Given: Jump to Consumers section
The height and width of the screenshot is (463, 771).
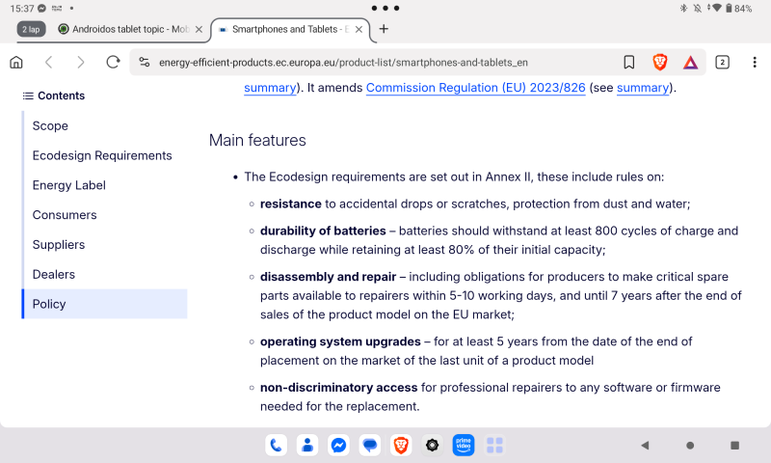Looking at the screenshot, I should point(65,215).
